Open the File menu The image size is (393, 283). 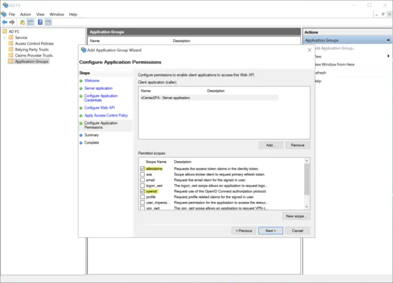coord(12,14)
